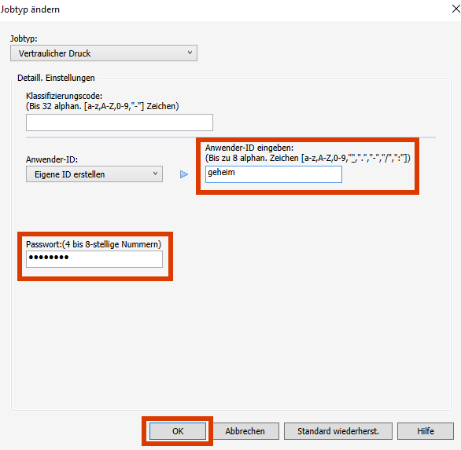
Task: Restore defaults via Standard wiederherst. button
Action: point(338,431)
